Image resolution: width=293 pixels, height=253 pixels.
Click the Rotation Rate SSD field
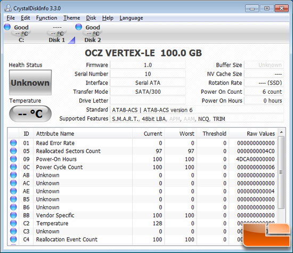tap(264, 83)
